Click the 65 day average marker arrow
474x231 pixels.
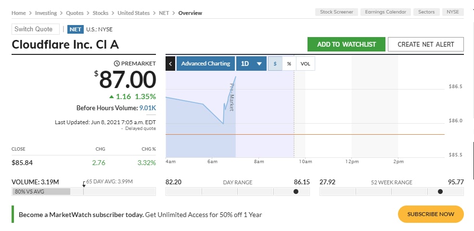coord(84,184)
